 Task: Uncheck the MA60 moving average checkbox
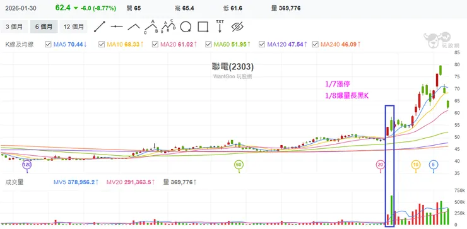[208, 44]
